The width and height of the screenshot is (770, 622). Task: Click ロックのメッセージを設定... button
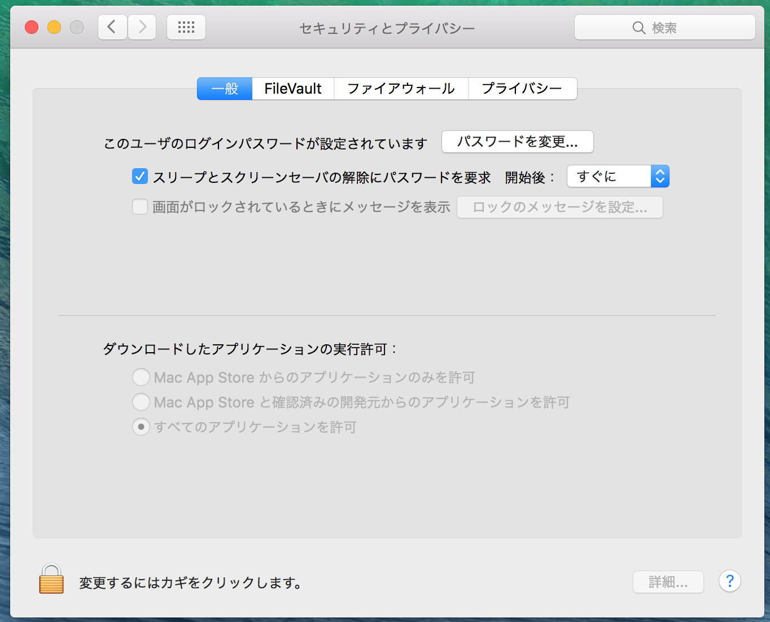(559, 207)
